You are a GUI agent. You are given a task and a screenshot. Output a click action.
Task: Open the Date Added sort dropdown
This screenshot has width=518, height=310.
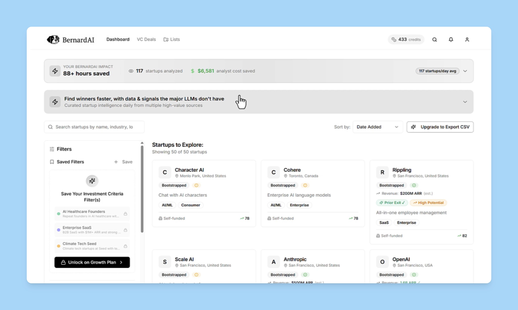coord(377,127)
